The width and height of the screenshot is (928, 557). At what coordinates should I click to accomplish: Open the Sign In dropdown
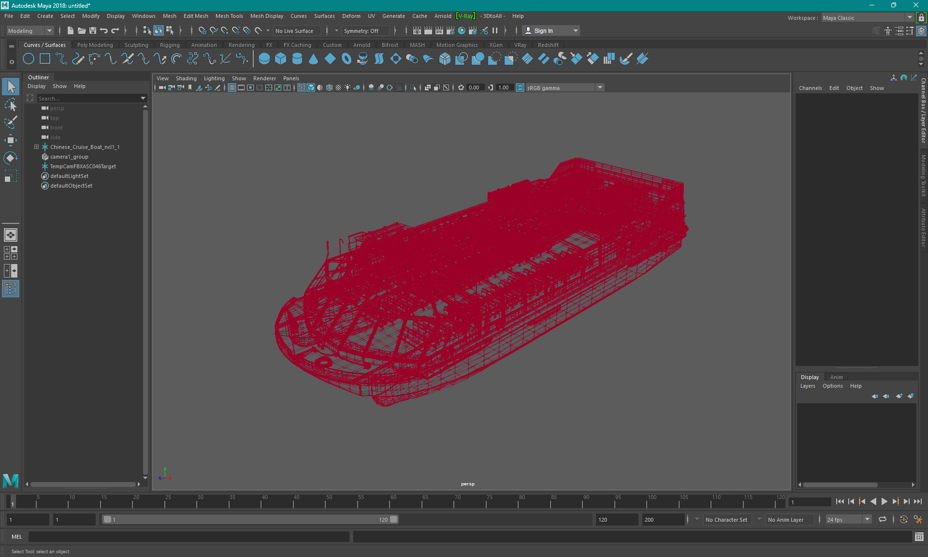point(551,30)
